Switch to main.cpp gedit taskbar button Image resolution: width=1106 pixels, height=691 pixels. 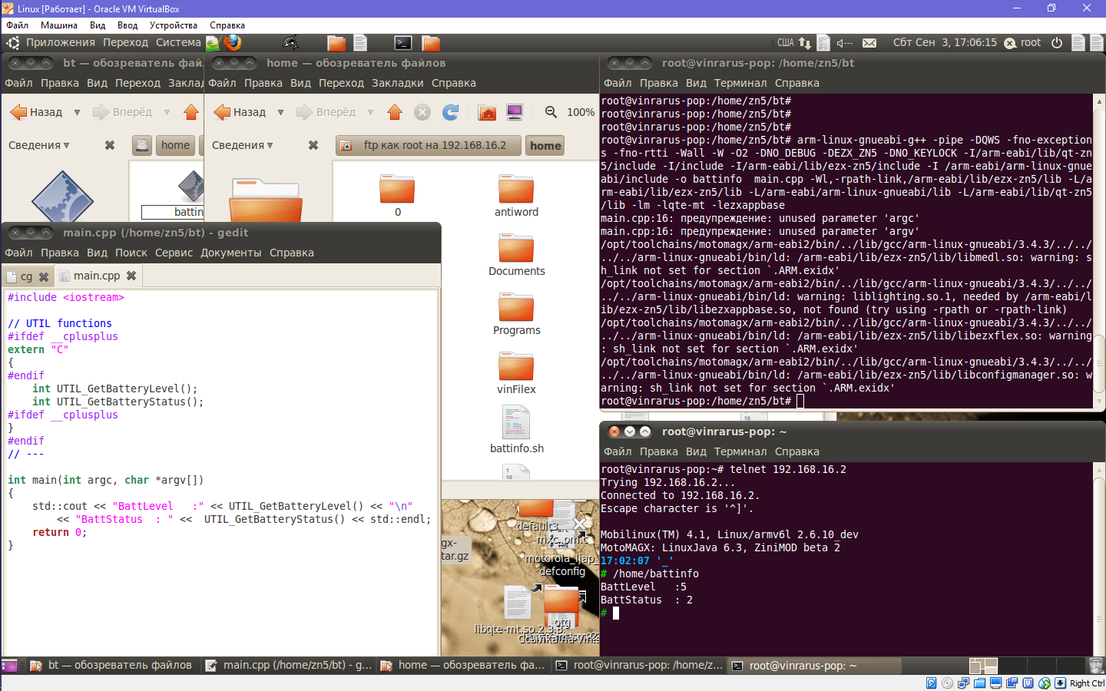click(289, 666)
